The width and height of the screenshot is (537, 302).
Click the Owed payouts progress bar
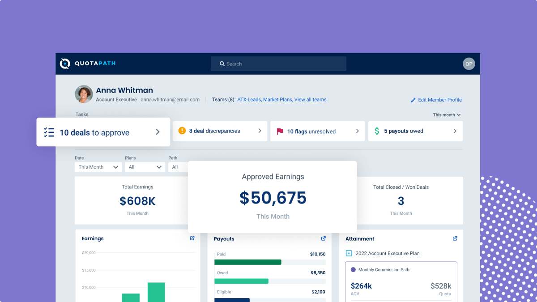270,281
